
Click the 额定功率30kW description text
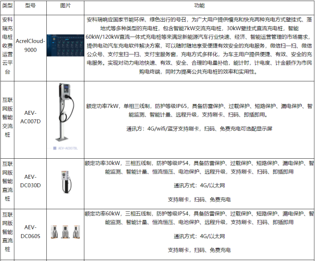[x=199, y=167]
